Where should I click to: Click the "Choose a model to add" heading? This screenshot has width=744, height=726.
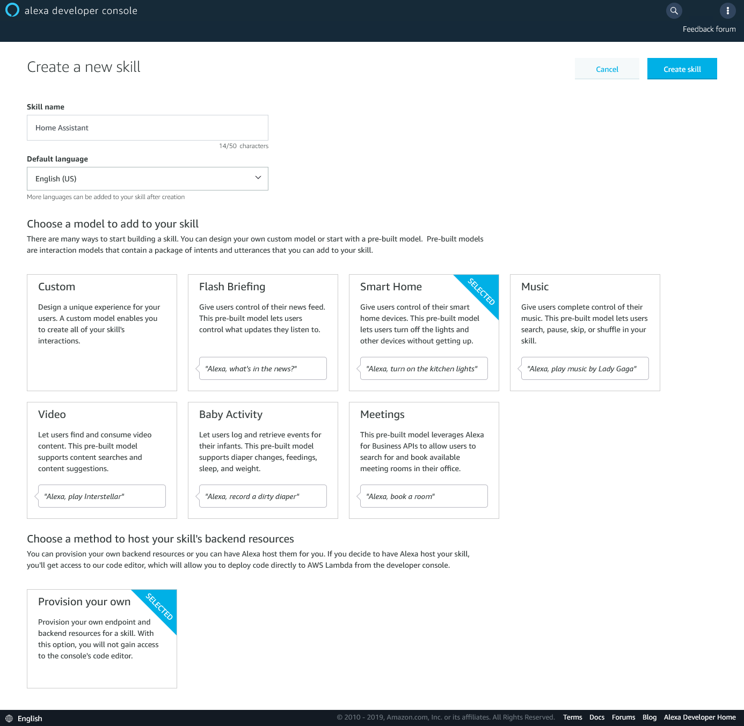(113, 224)
